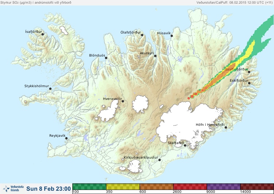Click the Húsavík marker dot

coord(172,36)
